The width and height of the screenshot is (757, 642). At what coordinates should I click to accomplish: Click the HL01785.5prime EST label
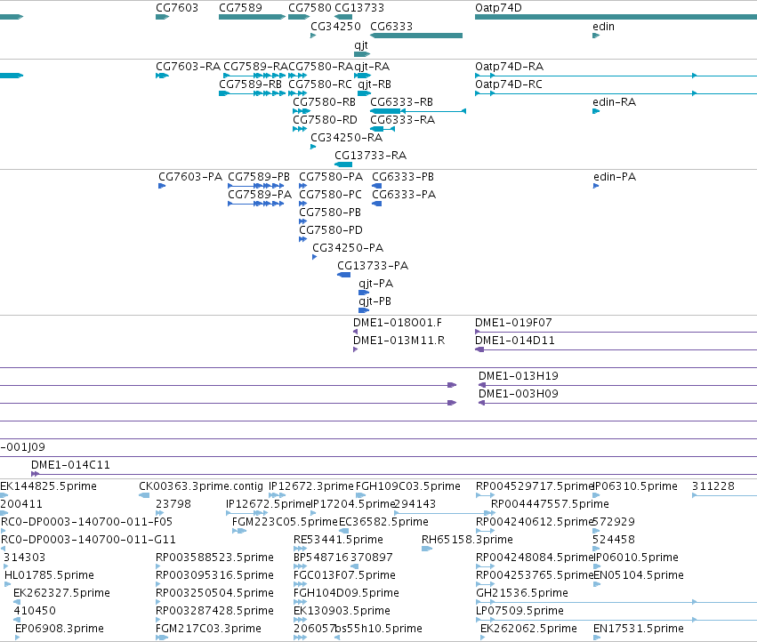(49, 575)
